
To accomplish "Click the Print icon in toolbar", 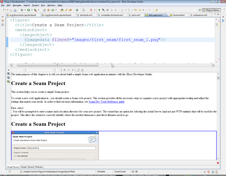I will pyautogui.click(x=15, y=10).
